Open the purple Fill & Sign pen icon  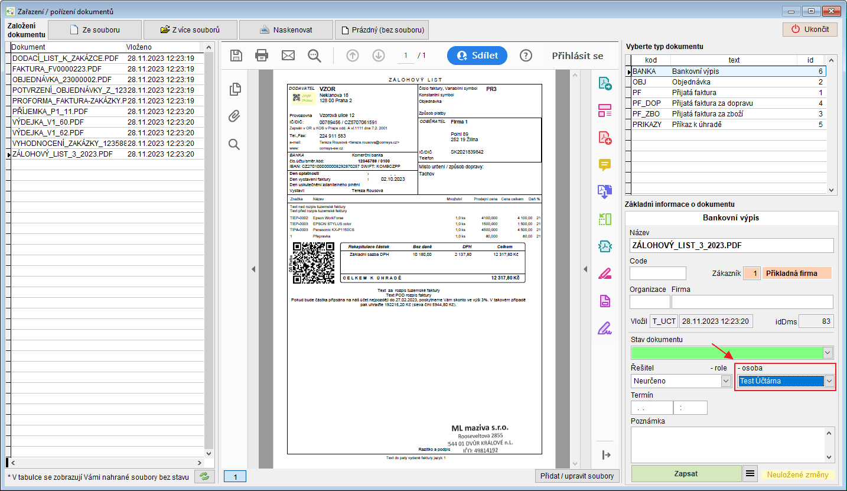click(605, 328)
